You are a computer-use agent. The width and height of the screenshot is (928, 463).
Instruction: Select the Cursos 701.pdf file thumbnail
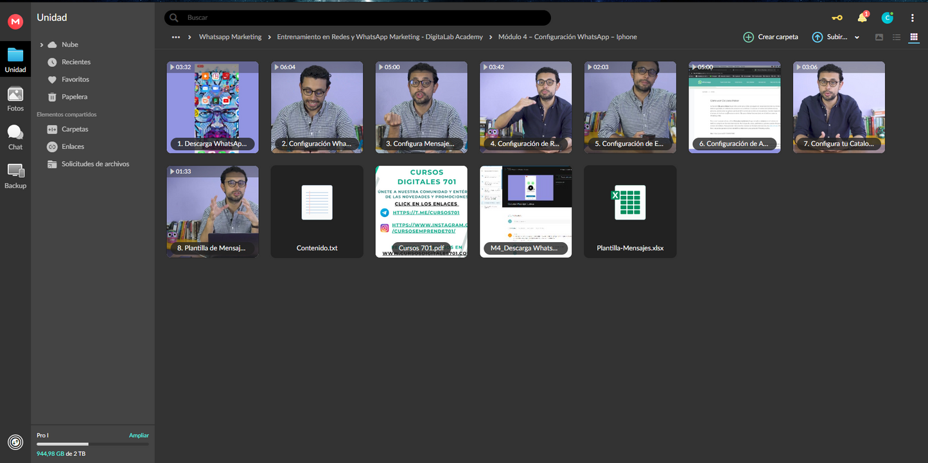click(x=421, y=212)
